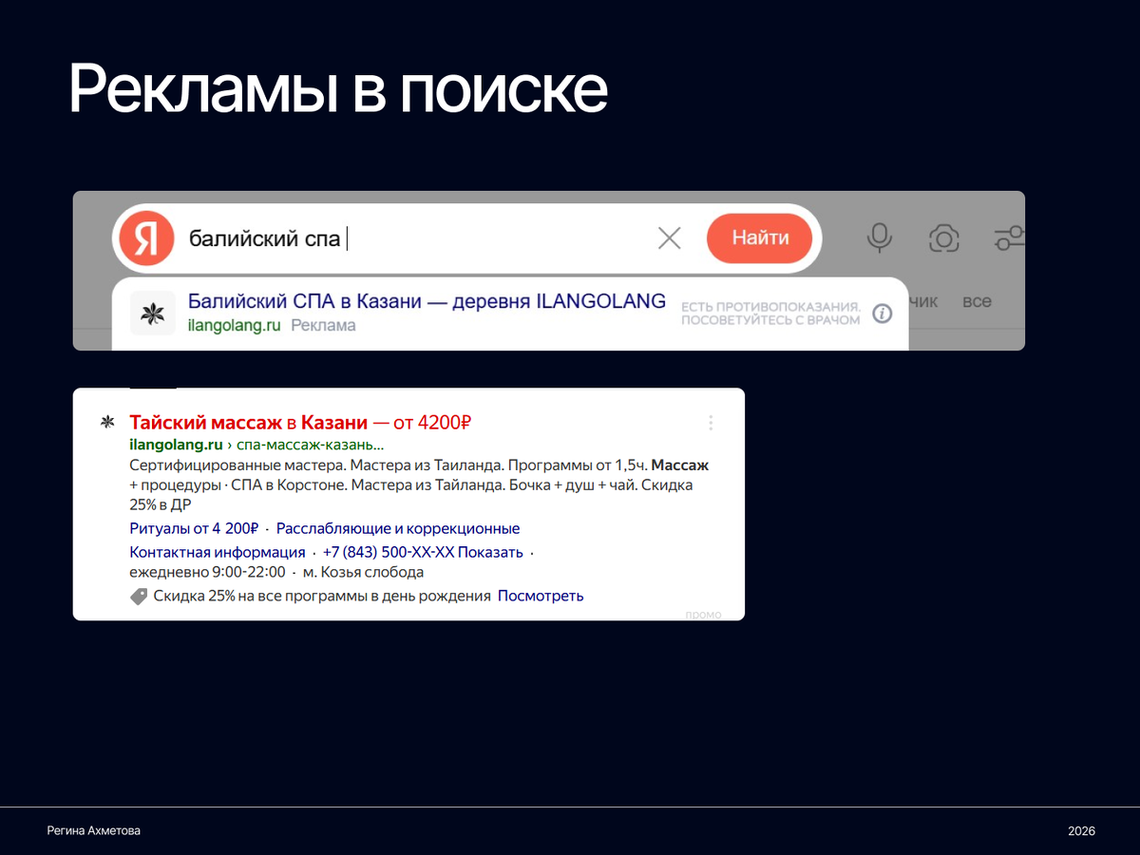Click the ILANGOLANG flower favicon in the suggestion
1140x855 pixels.
tap(153, 313)
